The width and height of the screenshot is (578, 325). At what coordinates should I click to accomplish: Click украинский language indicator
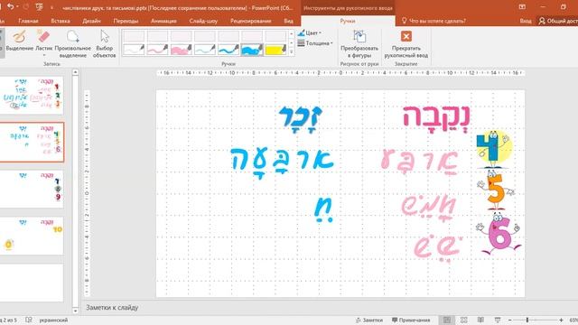click(x=53, y=320)
